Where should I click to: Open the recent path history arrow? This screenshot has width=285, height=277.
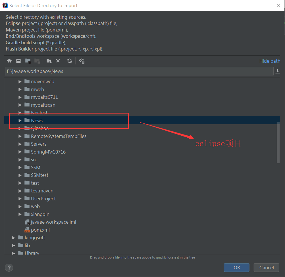278,71
